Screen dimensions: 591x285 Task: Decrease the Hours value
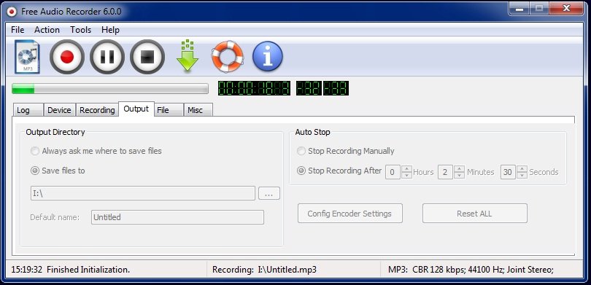tap(406, 175)
